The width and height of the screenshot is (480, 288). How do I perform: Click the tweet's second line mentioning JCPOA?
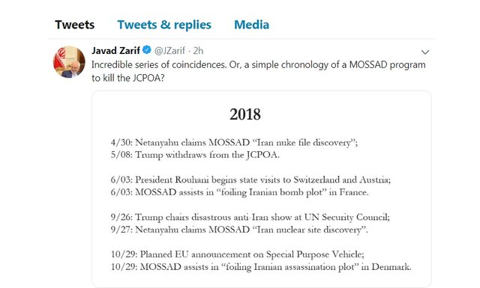[x=128, y=78]
